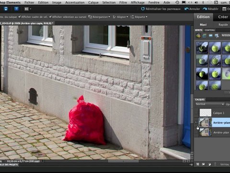
Task: Click the Save floppy disk icon
Action: tap(6, 9)
